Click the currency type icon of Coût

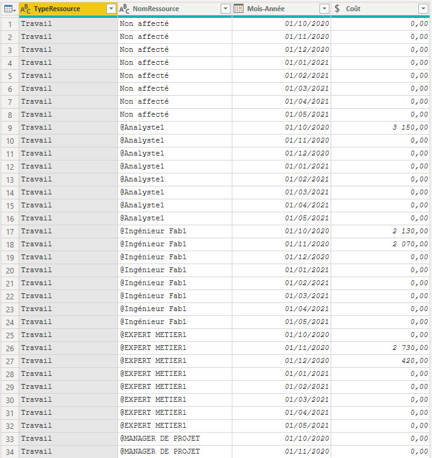(x=337, y=9)
